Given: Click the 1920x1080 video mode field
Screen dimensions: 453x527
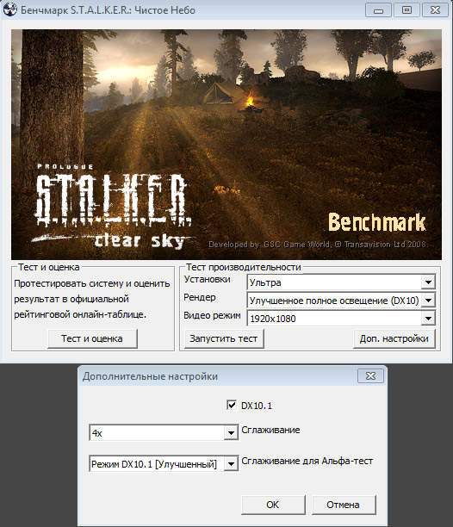Looking at the screenshot, I should (x=341, y=318).
